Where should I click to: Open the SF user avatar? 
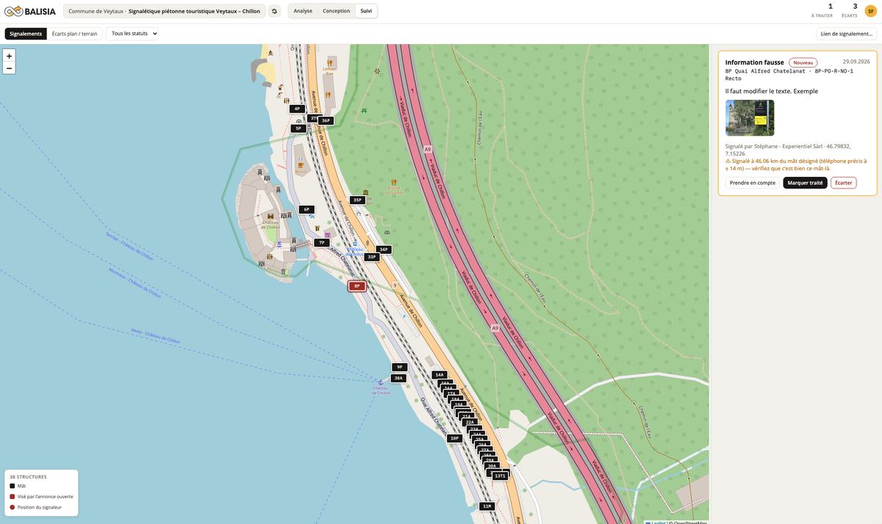click(x=870, y=11)
